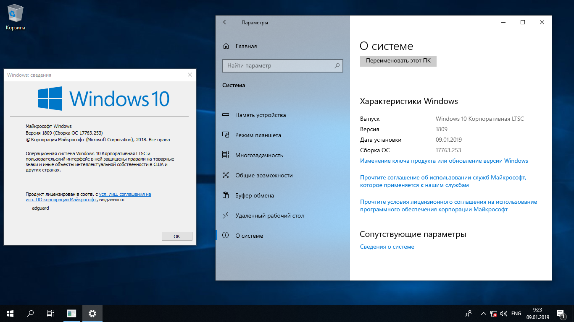This screenshot has width=574, height=322.
Task: Show hidden tray icons chevron
Action: pos(483,314)
